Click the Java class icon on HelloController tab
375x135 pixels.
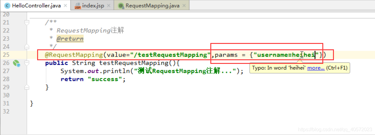(7, 6)
